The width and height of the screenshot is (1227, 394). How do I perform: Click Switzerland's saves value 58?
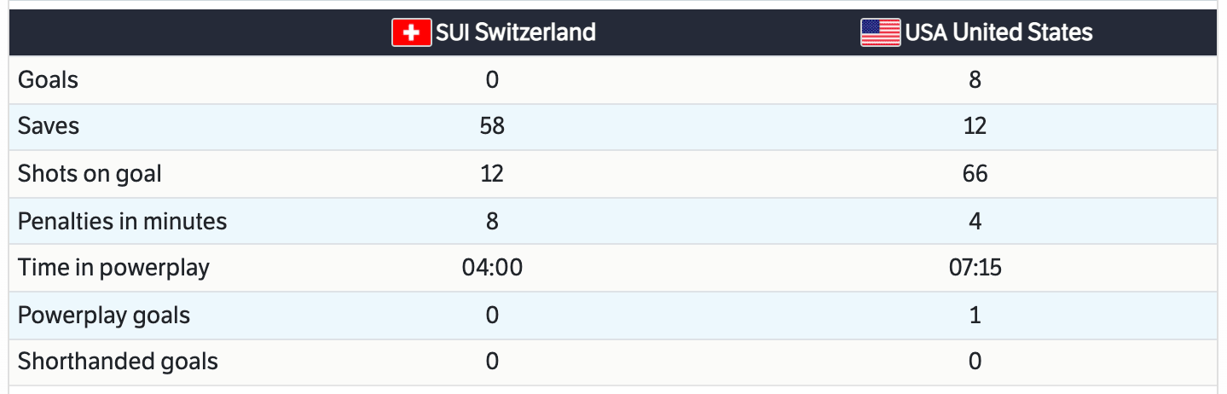(492, 126)
